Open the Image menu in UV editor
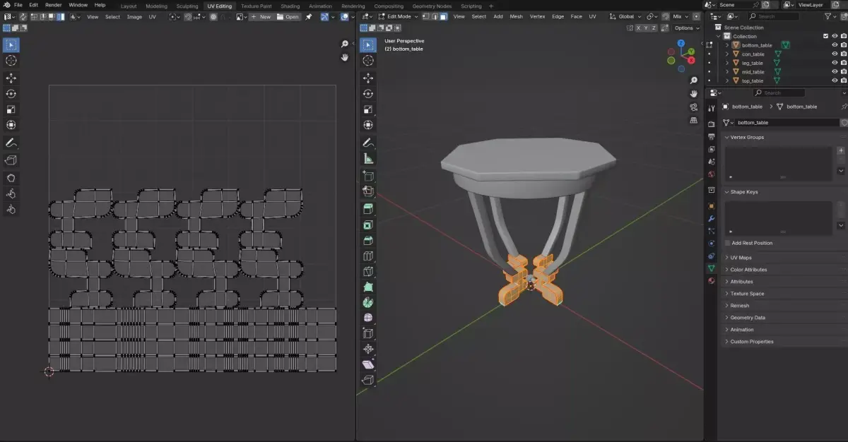The height and width of the screenshot is (442, 848). pos(134,16)
